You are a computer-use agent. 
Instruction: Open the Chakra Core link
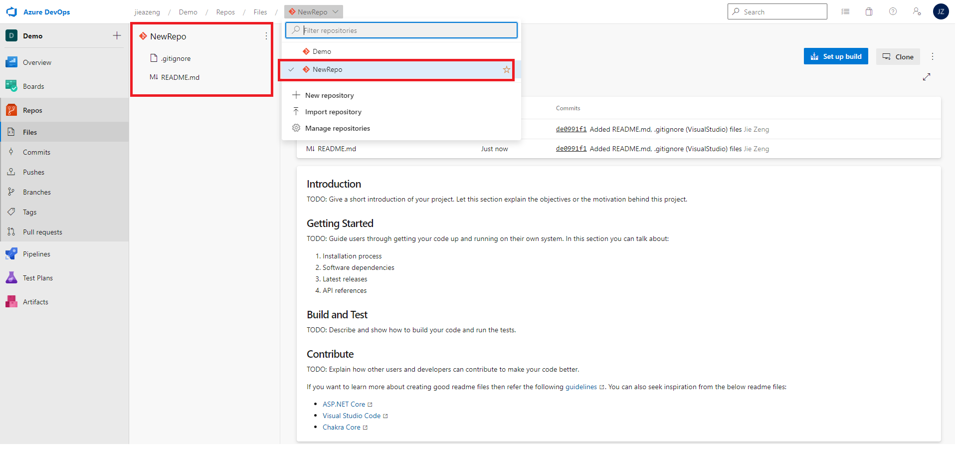point(342,427)
